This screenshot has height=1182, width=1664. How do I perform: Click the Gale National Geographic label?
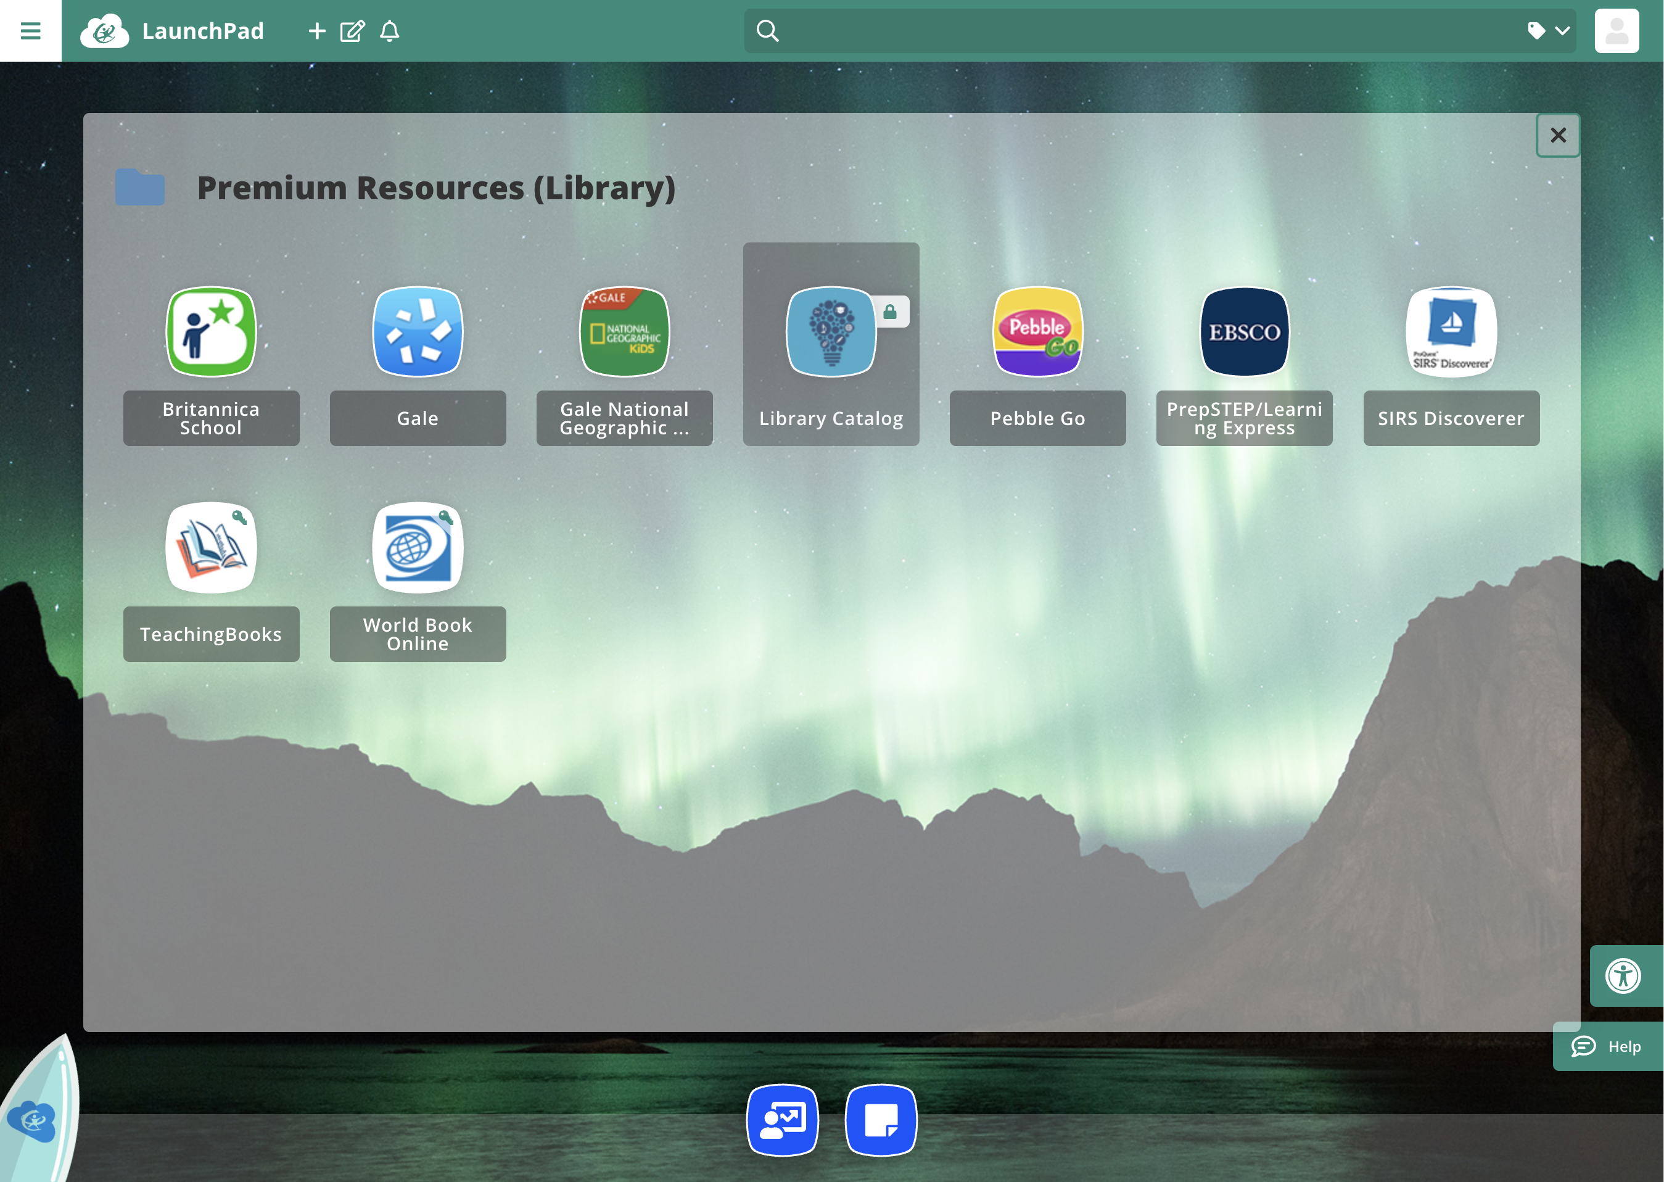point(624,418)
